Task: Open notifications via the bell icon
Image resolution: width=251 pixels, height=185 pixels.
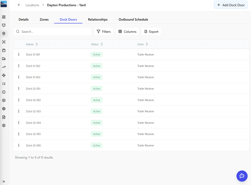Action: [4, 25]
